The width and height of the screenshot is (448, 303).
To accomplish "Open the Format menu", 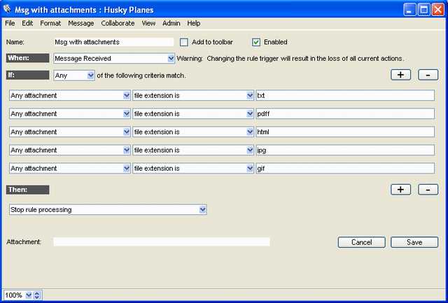I will coord(50,23).
